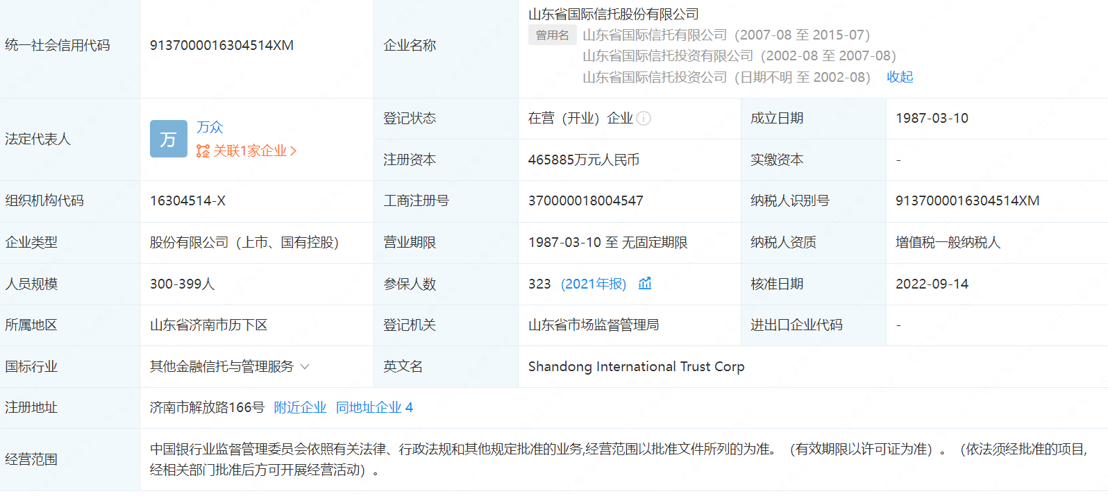Click the 曾用名 tag label
The width and height of the screenshot is (1108, 496).
(553, 35)
